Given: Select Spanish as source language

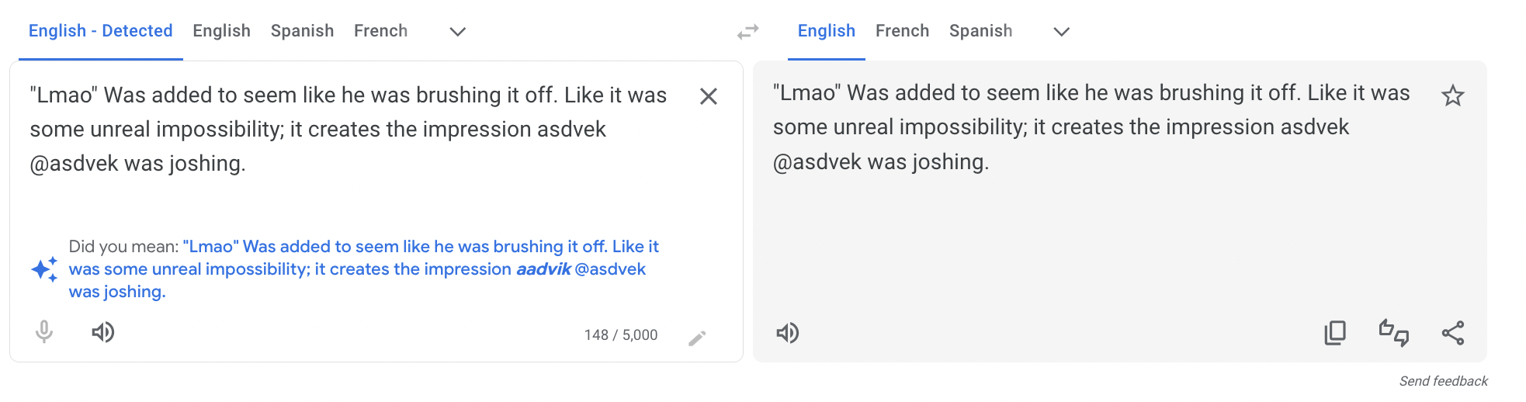Looking at the screenshot, I should pyautogui.click(x=302, y=31).
